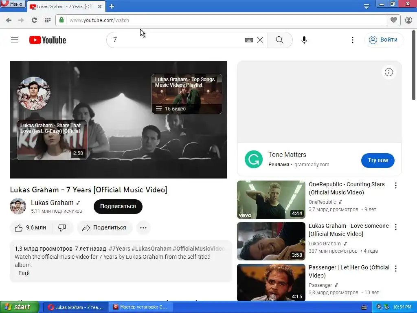Open the Tone Matters ad title
The image size is (417, 313).
(x=287, y=154)
